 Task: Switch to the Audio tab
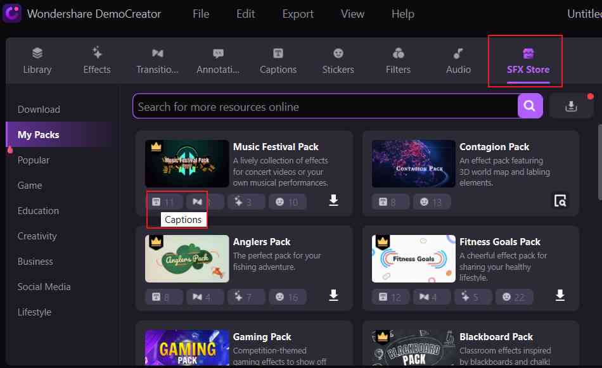458,61
